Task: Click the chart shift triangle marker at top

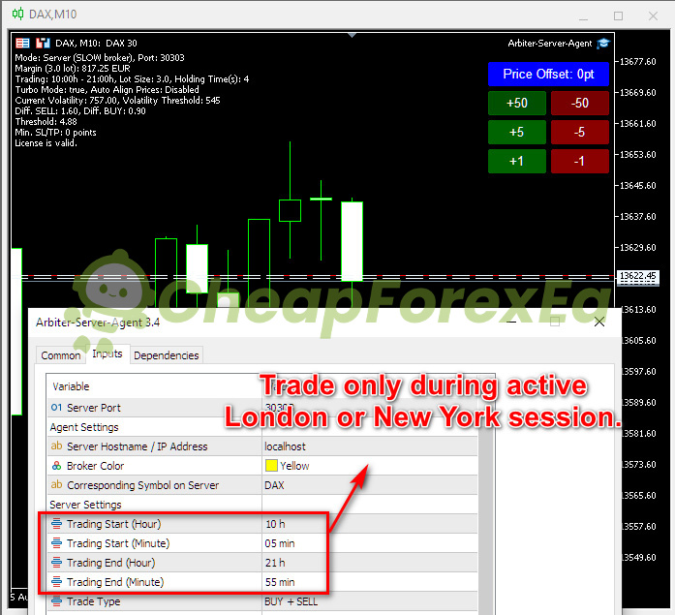Action: pyautogui.click(x=352, y=35)
